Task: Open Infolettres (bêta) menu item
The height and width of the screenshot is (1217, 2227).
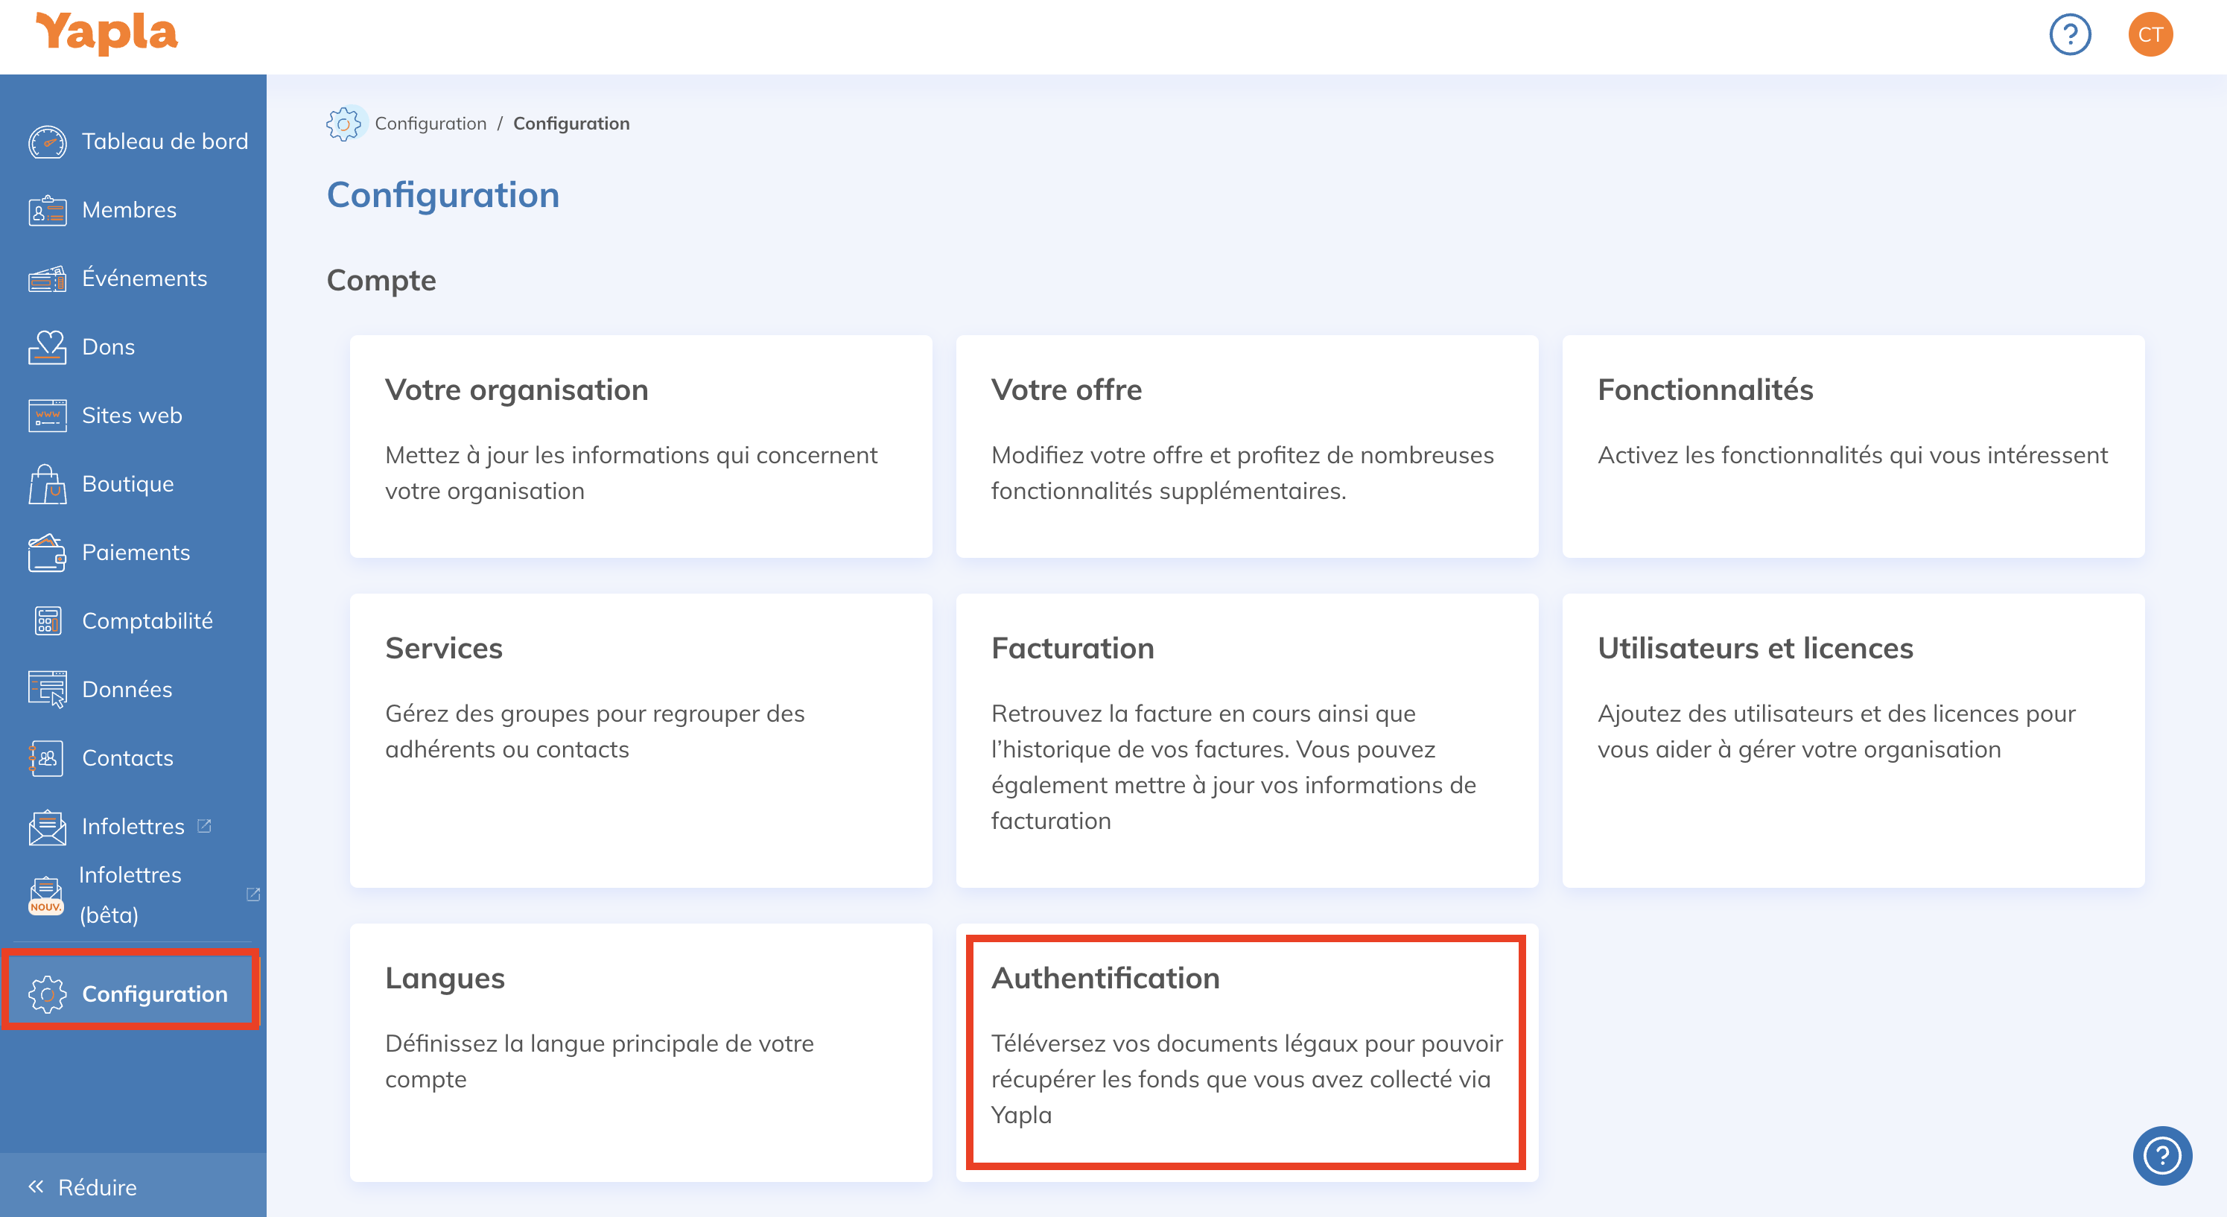Action: [130, 895]
